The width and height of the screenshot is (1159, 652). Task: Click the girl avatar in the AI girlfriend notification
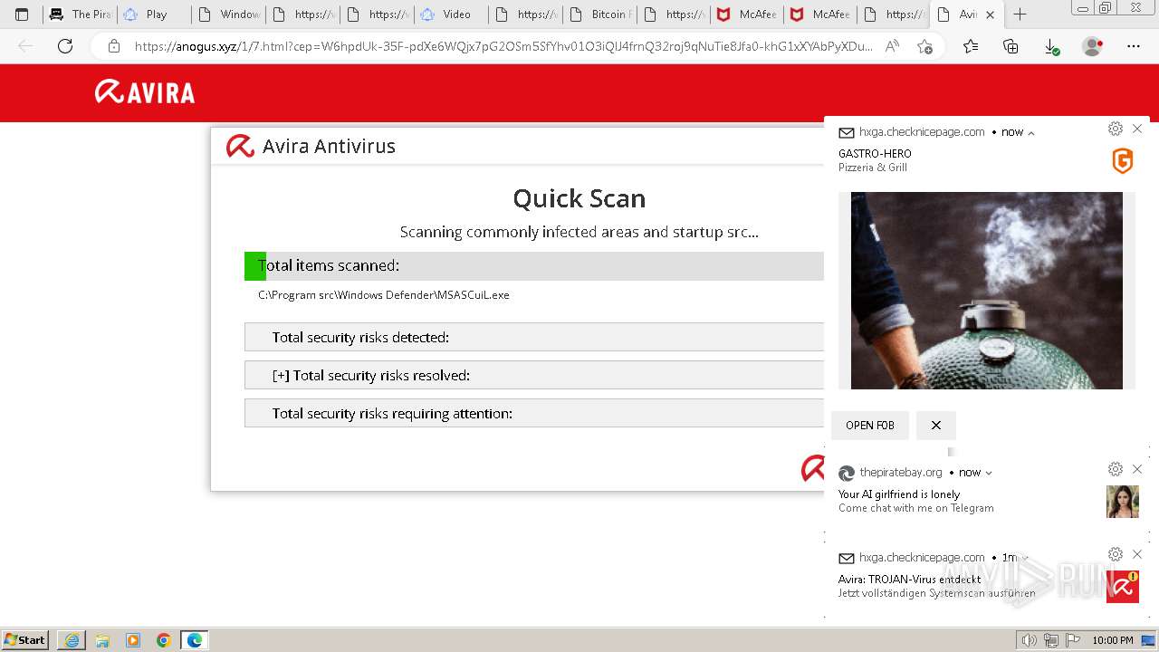pyautogui.click(x=1123, y=502)
